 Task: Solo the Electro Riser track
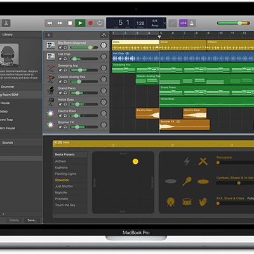[x=65, y=116]
